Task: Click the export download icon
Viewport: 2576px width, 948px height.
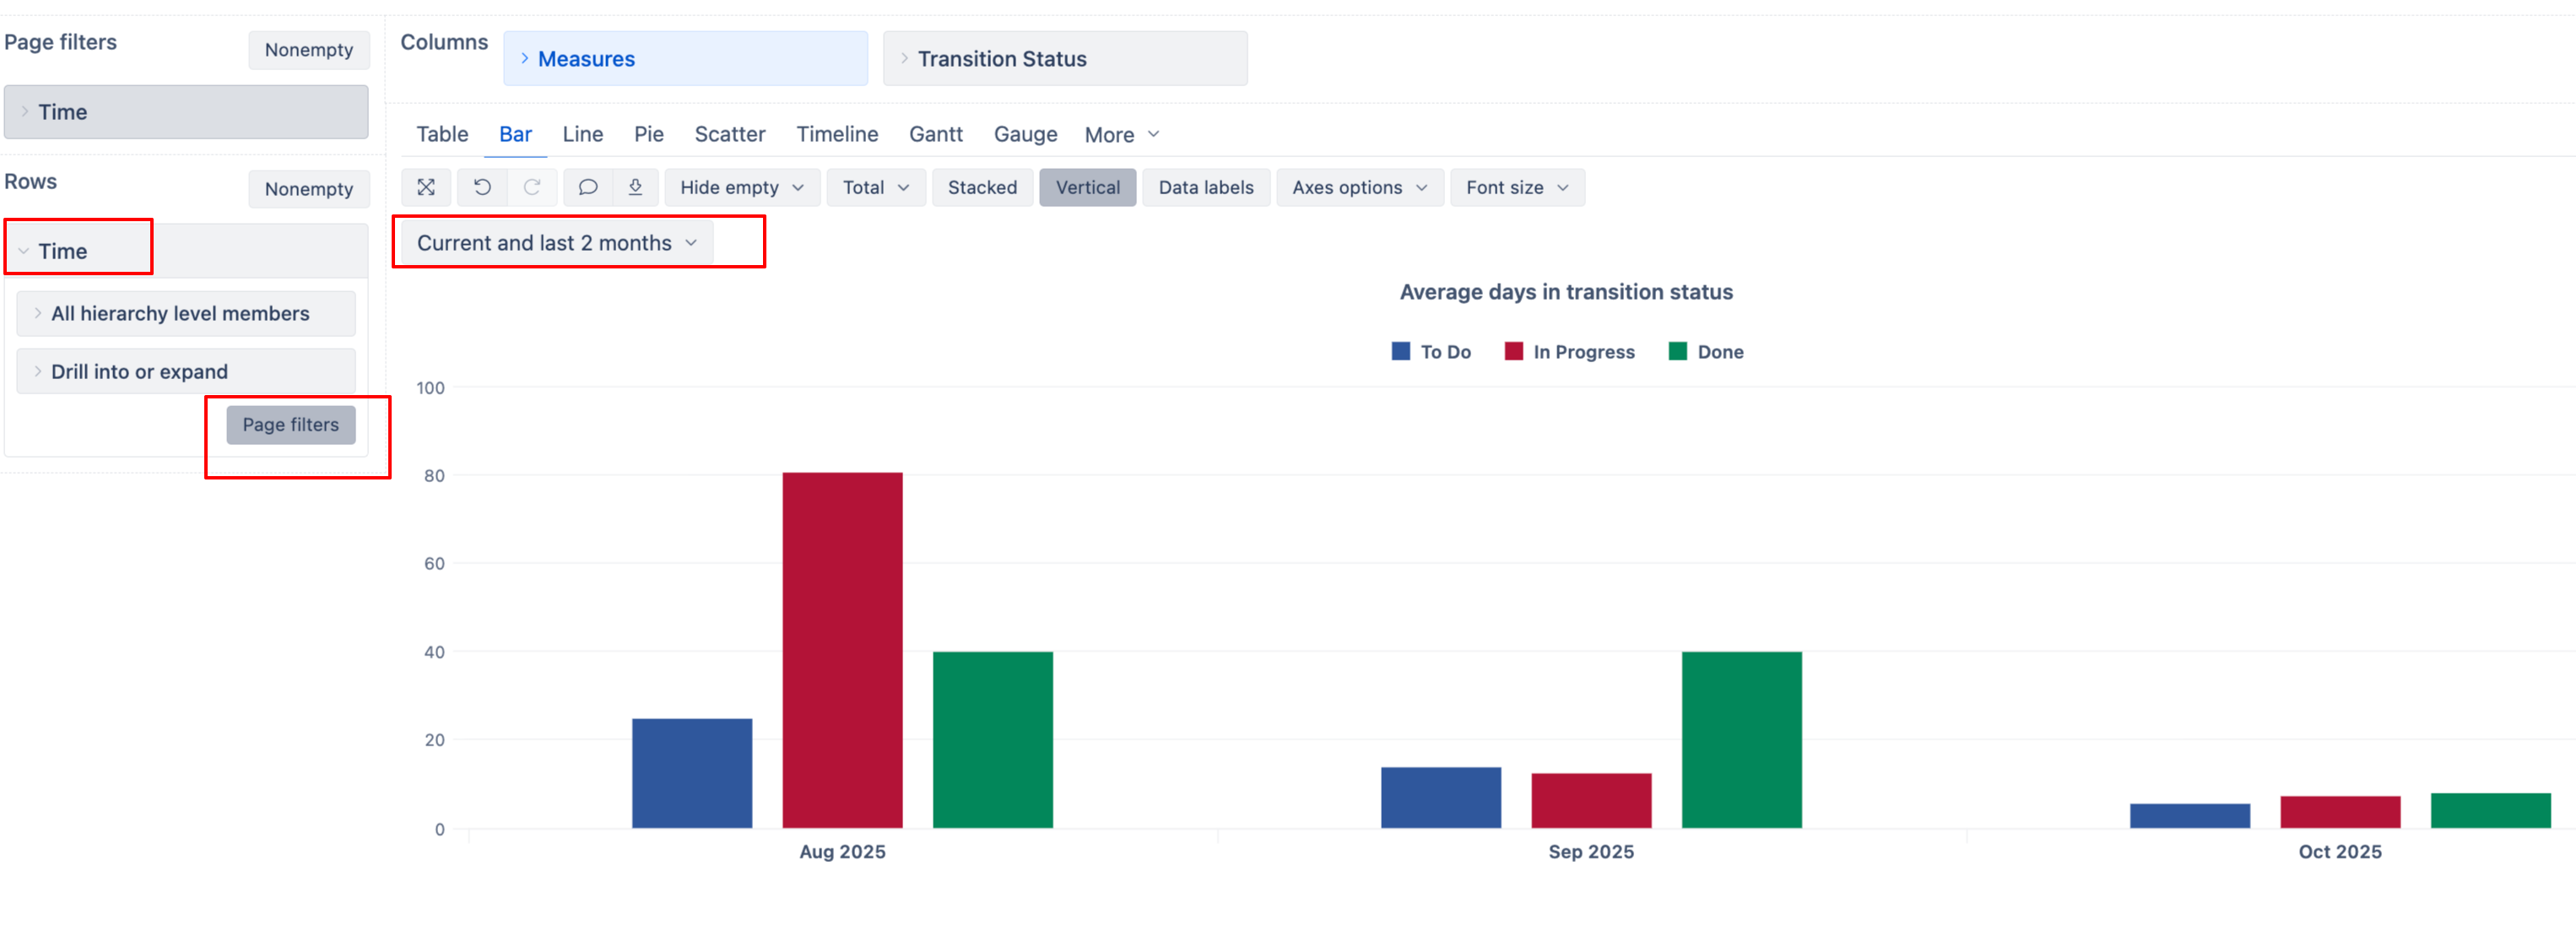Action: 635,187
